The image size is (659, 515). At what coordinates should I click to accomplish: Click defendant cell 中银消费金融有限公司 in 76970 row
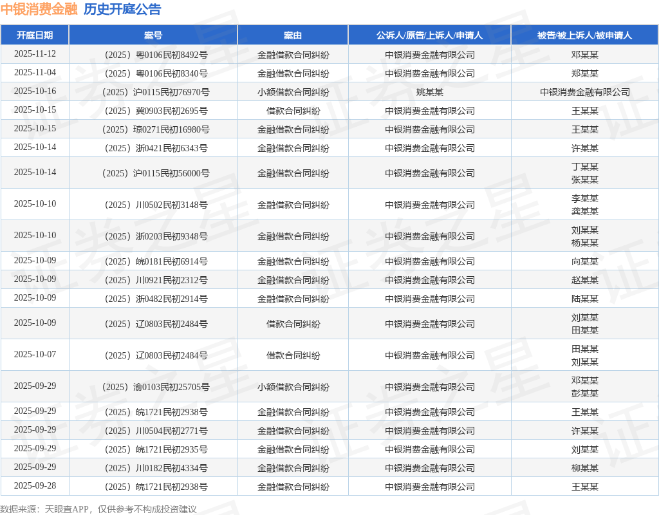coord(584,92)
